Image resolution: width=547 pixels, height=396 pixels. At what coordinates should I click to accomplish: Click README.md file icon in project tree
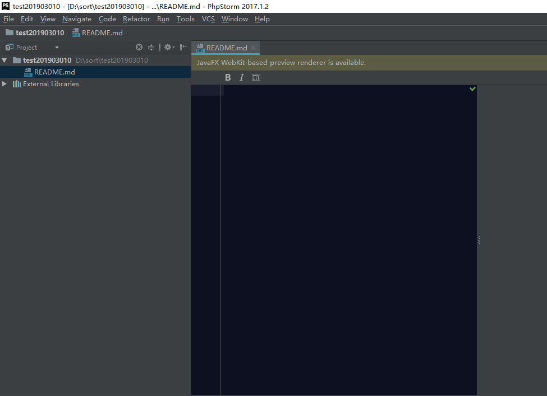click(28, 72)
